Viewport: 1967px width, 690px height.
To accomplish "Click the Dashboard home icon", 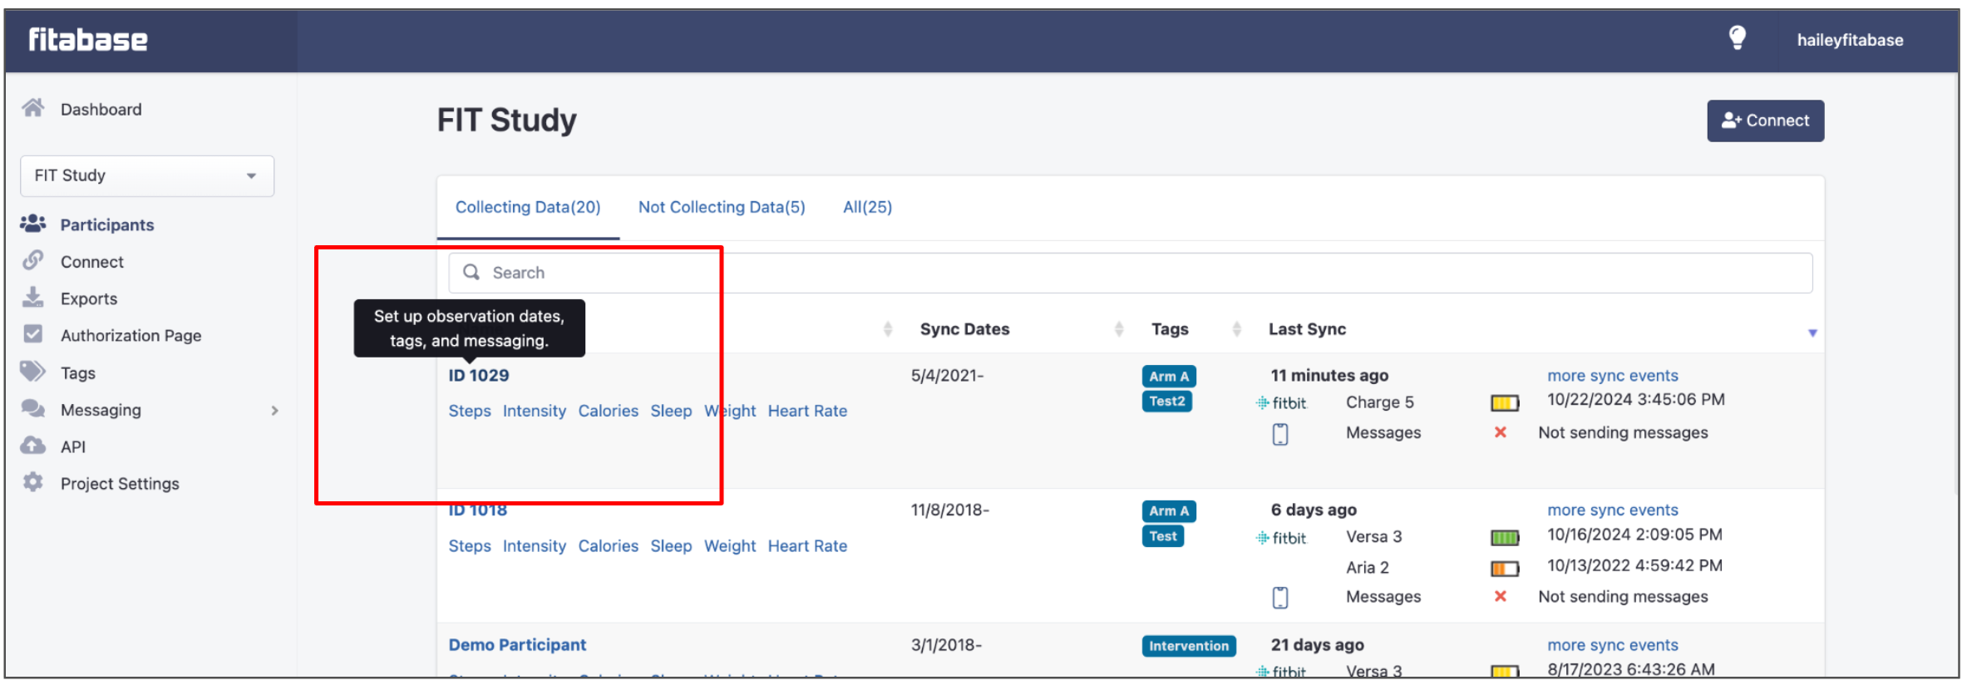I will click(33, 108).
